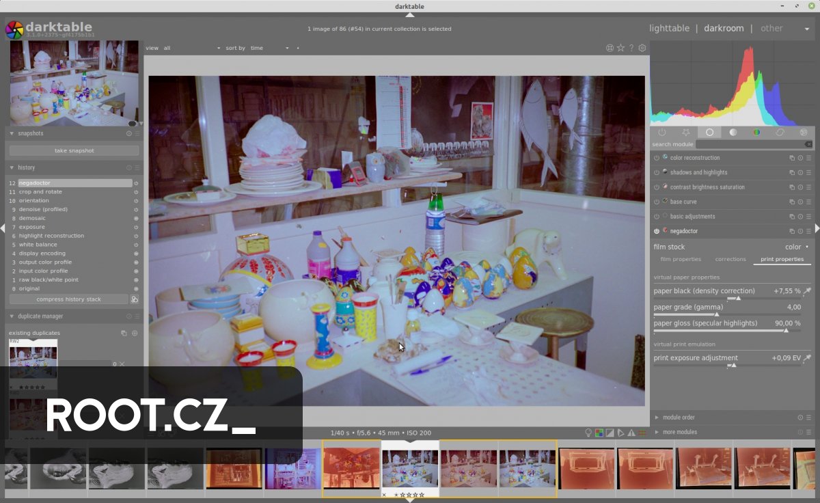
Task: Switch to lighttable view
Action: pyautogui.click(x=669, y=28)
